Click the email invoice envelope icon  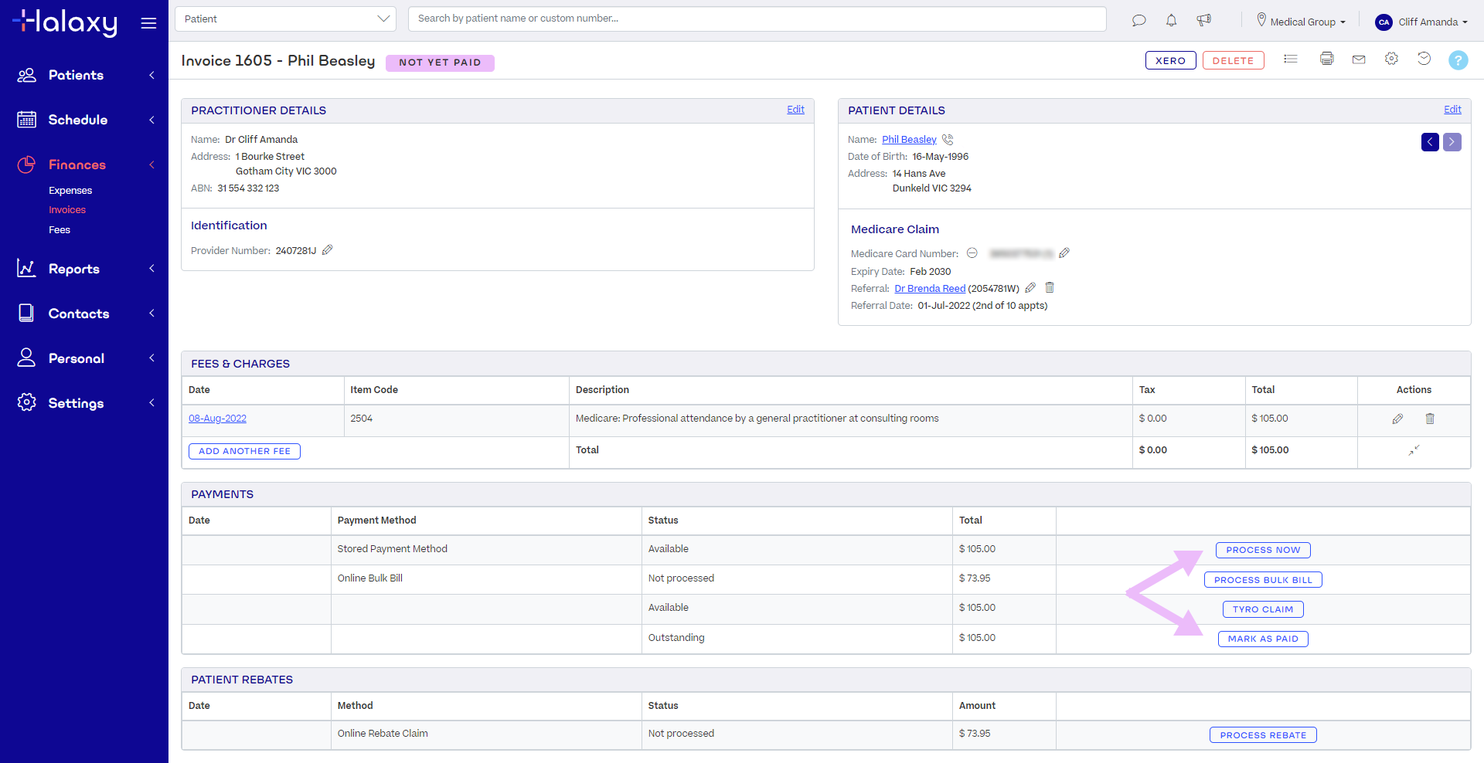click(1359, 59)
